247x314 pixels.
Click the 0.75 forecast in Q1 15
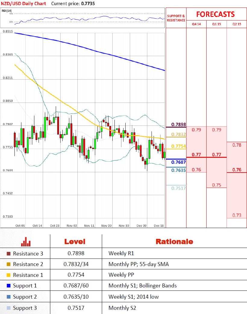217,185
